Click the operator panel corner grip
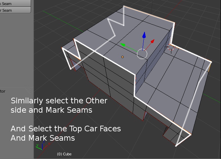Image resolution: width=221 pixels, height=159 pixels. (x=28, y=90)
